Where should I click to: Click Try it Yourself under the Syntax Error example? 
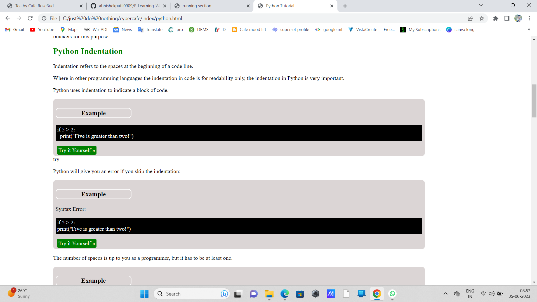(x=76, y=243)
